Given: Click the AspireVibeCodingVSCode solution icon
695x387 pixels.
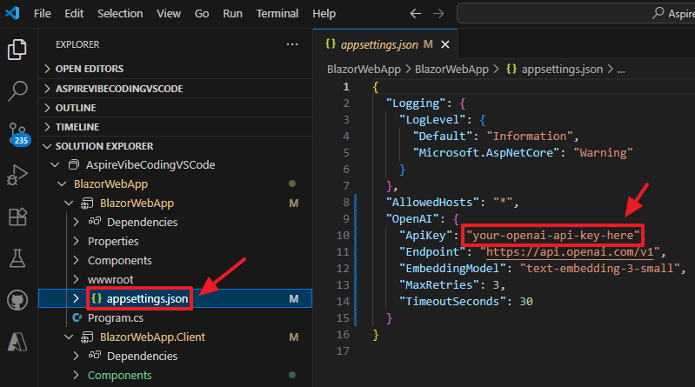Looking at the screenshot, I should pos(74,165).
